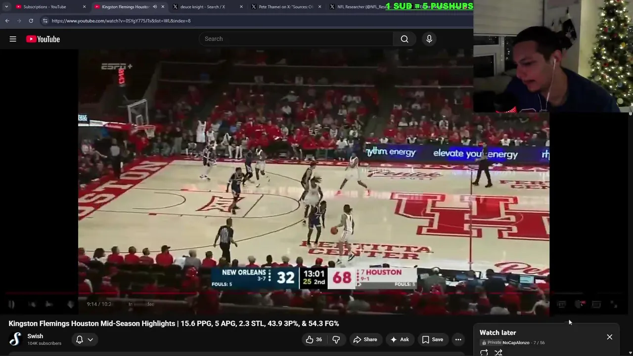
Task: Click into the YouTube search field
Action: pyautogui.click(x=296, y=39)
